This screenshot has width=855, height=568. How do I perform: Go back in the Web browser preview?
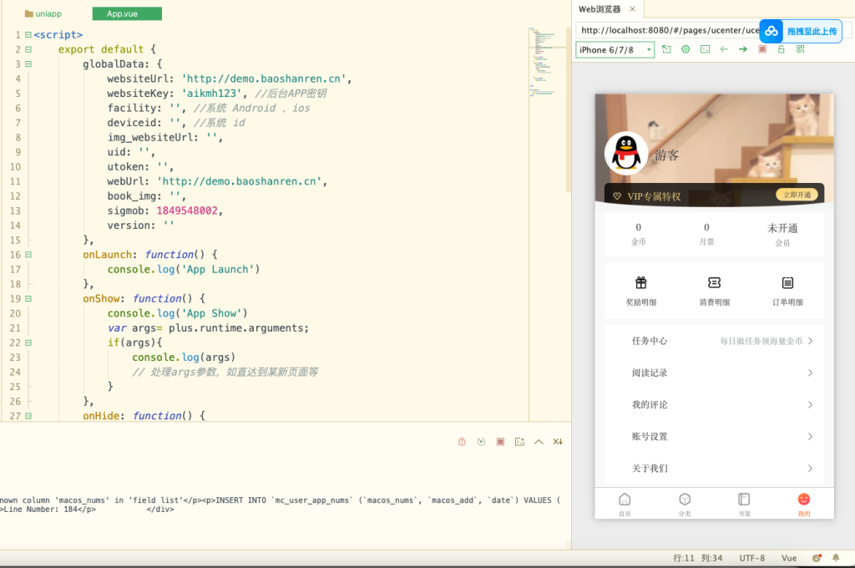tap(724, 49)
